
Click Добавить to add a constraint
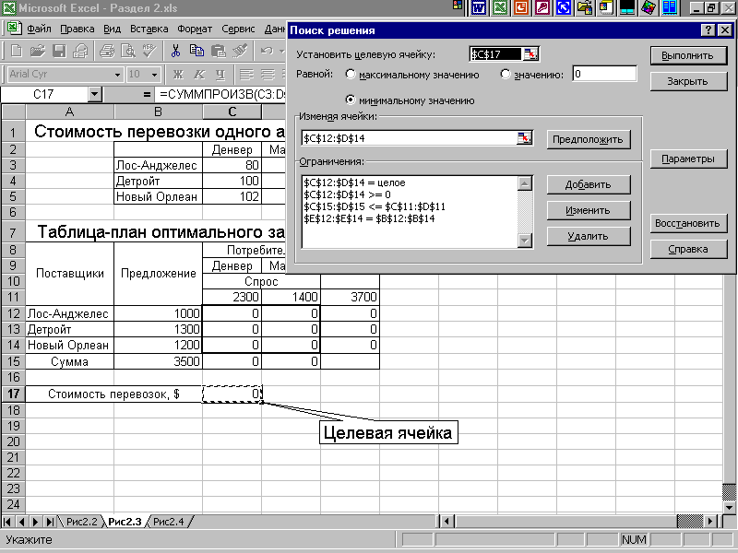588,185
